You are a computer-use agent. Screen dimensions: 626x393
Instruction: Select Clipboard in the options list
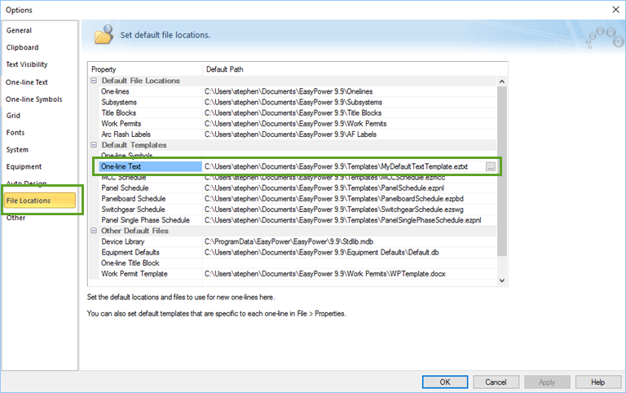(22, 47)
